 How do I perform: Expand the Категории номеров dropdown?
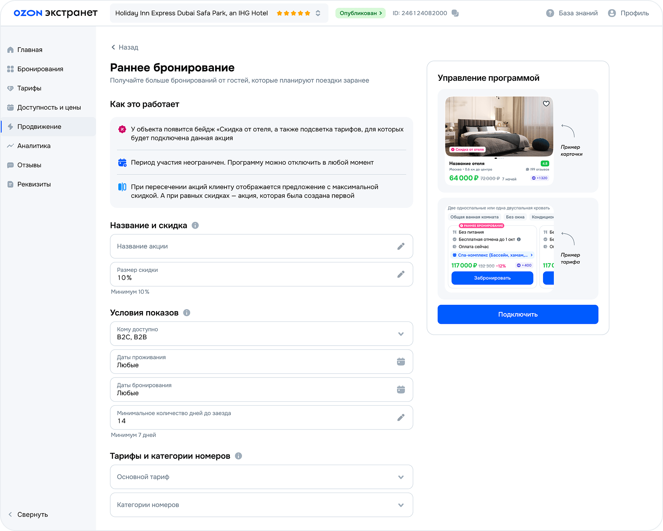401,505
